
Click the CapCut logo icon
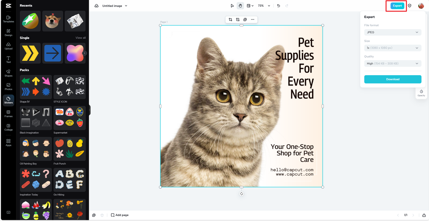pos(8,5)
